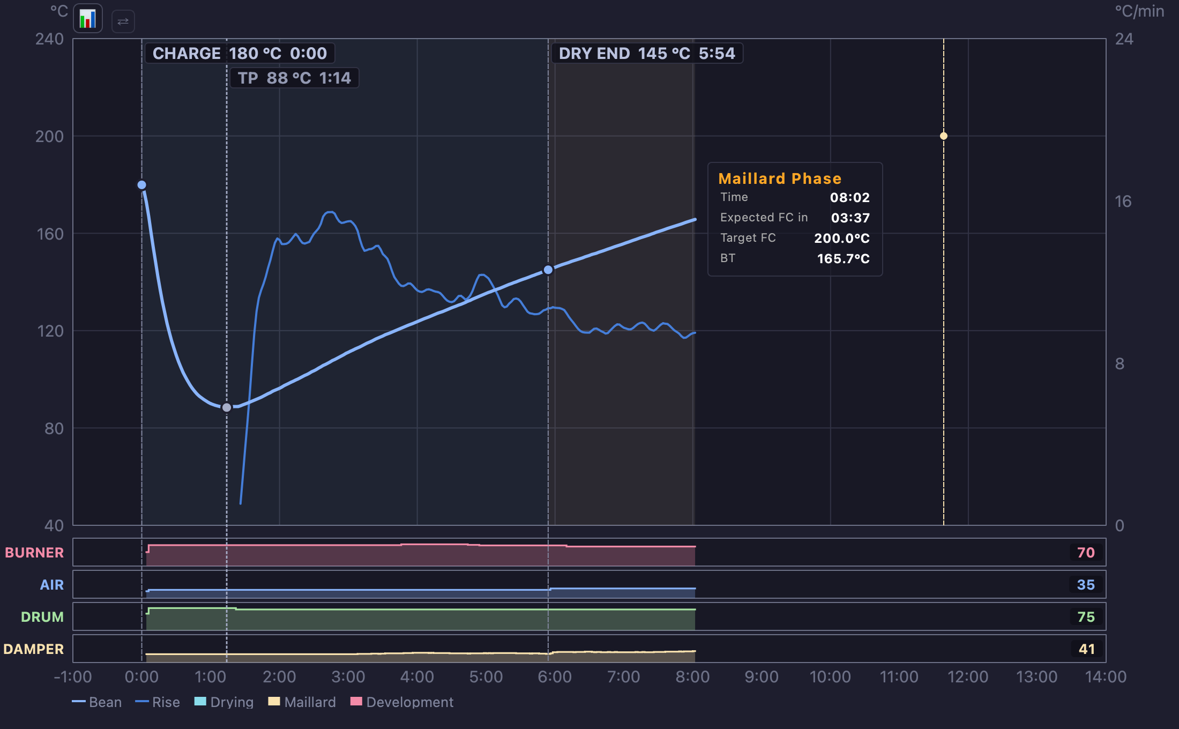Image resolution: width=1179 pixels, height=729 pixels.
Task: Click the dry end dot on curve
Action: coord(548,270)
